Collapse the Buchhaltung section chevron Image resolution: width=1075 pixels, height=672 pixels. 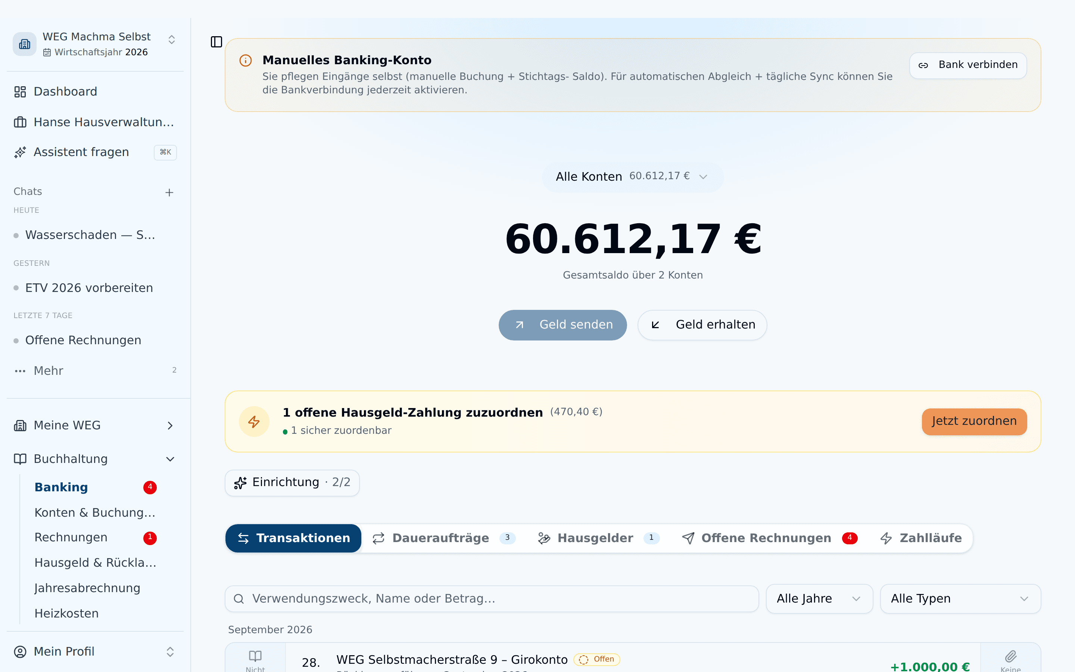170,459
